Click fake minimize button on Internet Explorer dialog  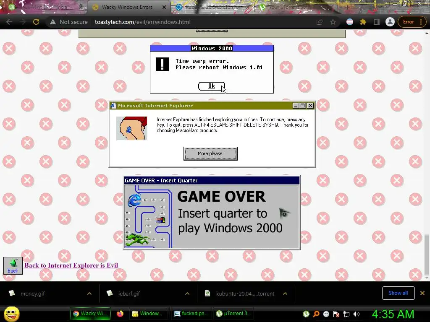pos(296,106)
